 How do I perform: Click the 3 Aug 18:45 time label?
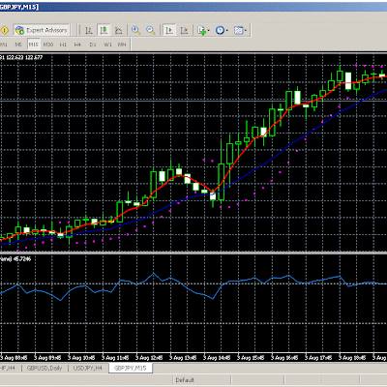point(352,358)
